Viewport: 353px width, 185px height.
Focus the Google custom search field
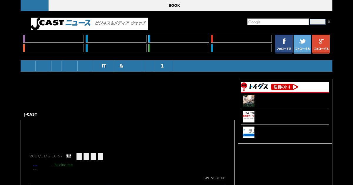[278, 22]
